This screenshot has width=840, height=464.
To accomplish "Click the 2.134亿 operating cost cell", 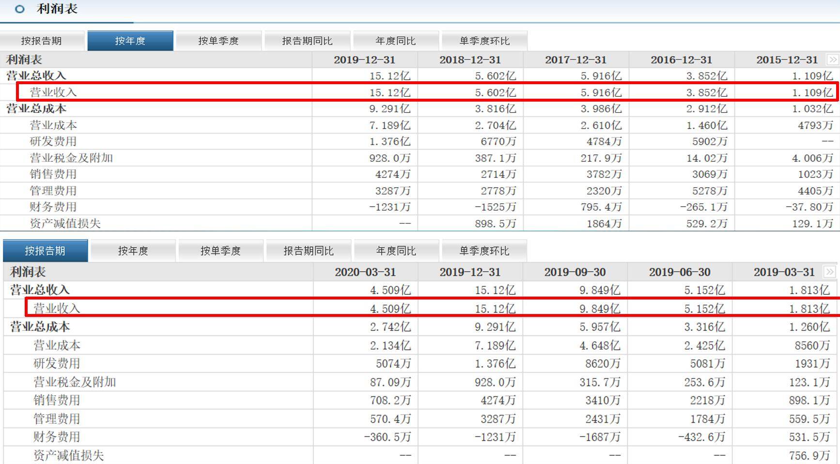I will 390,345.
